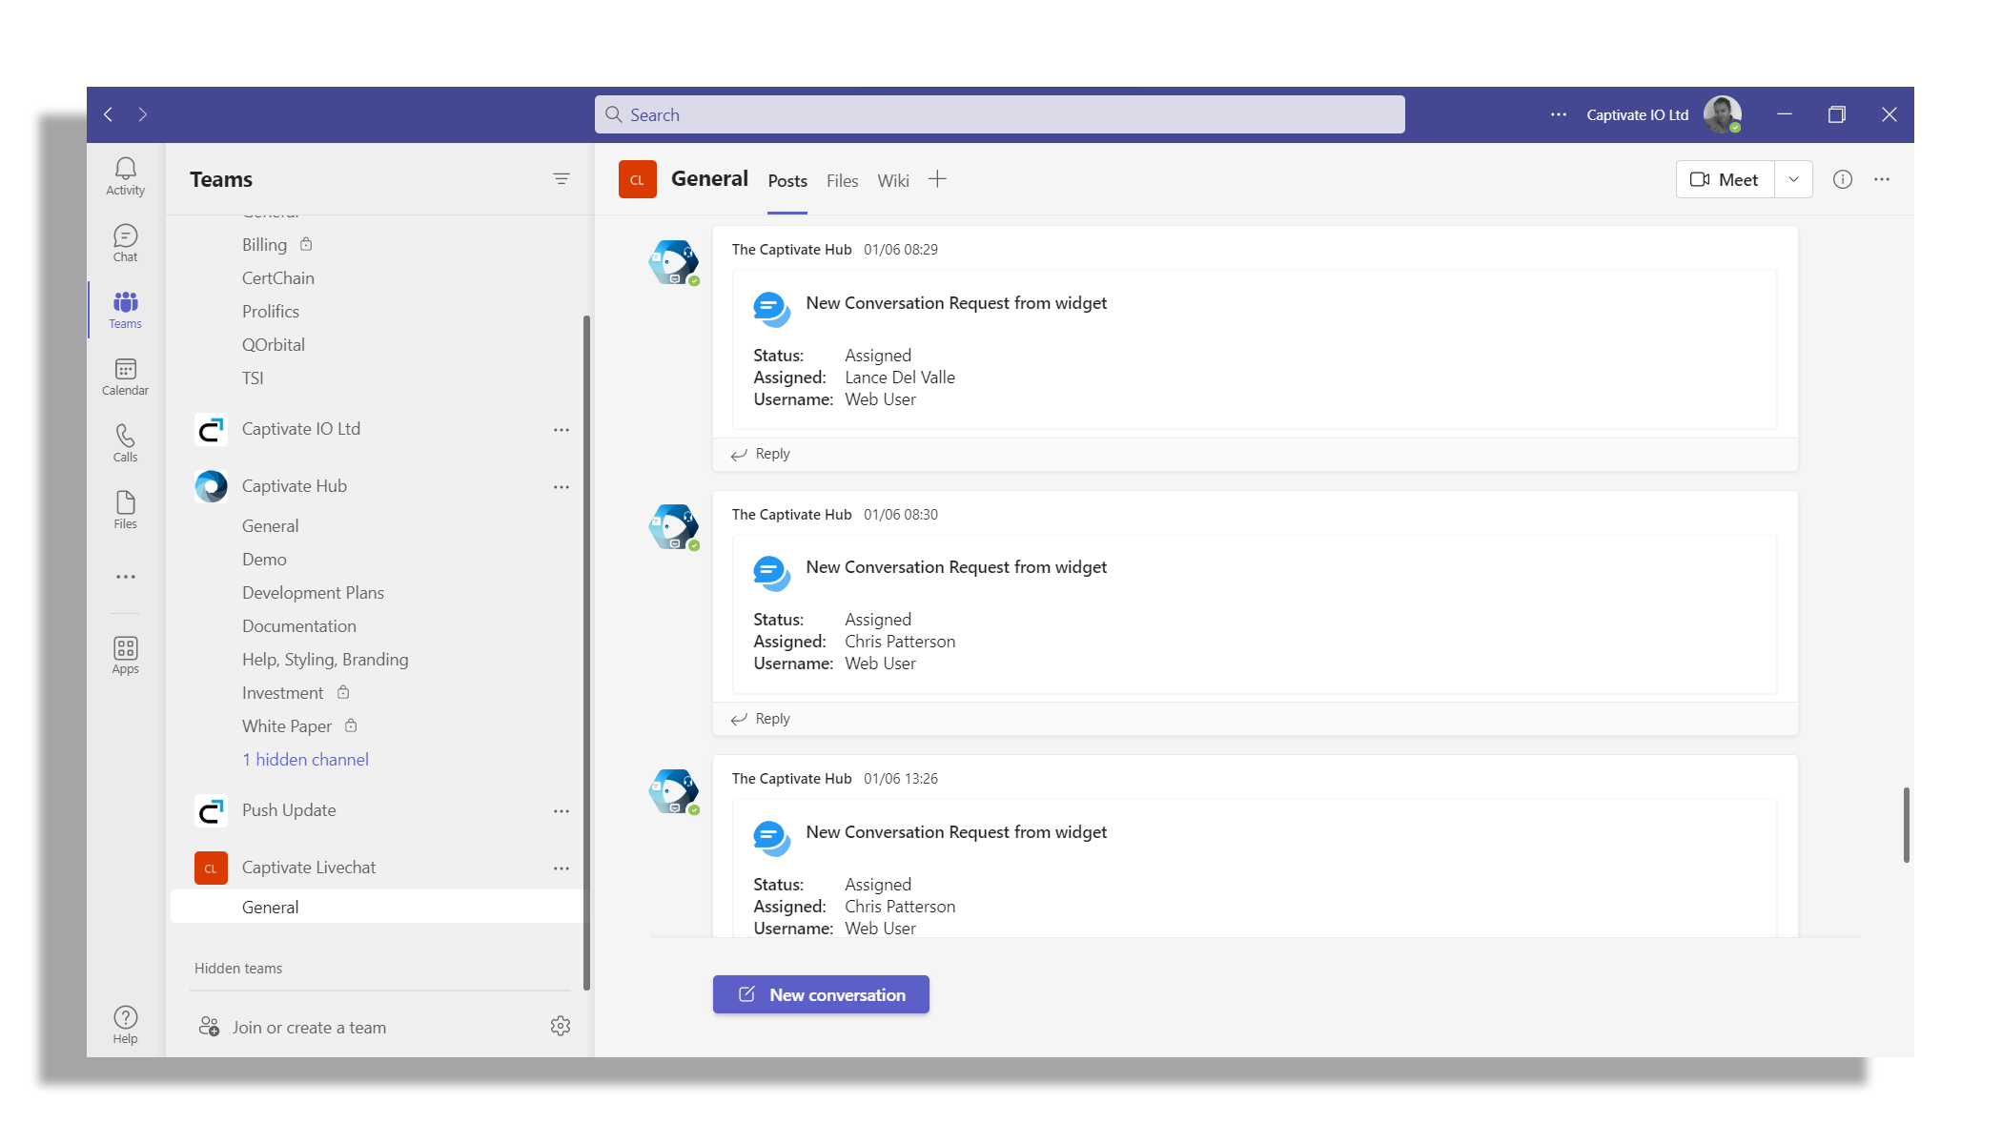Click in the Search box
The width and height of the screenshot is (2002, 1144).
(999, 114)
